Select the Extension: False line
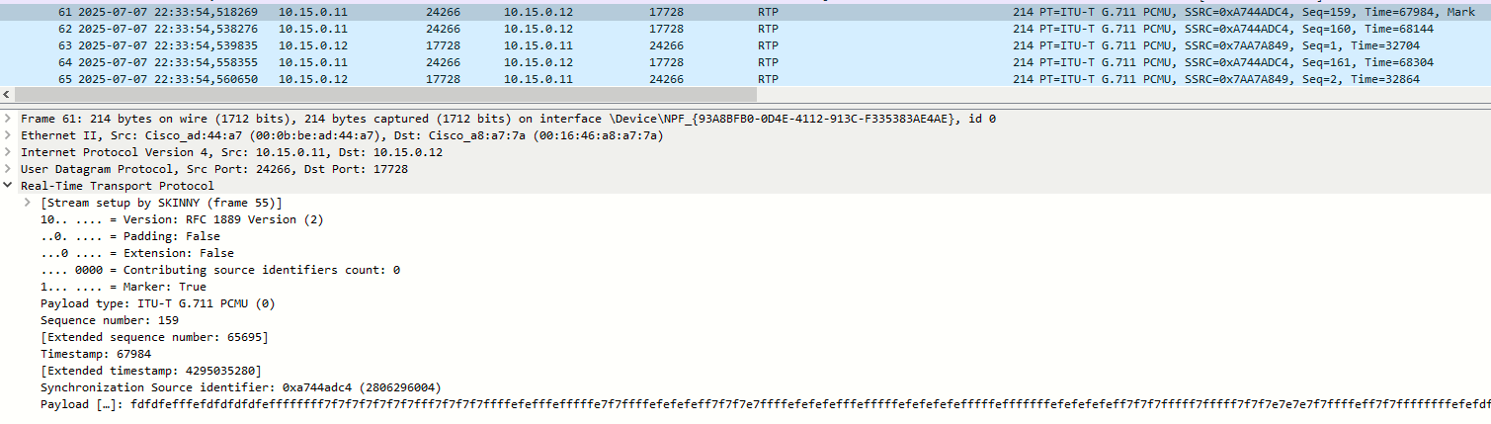 (137, 253)
